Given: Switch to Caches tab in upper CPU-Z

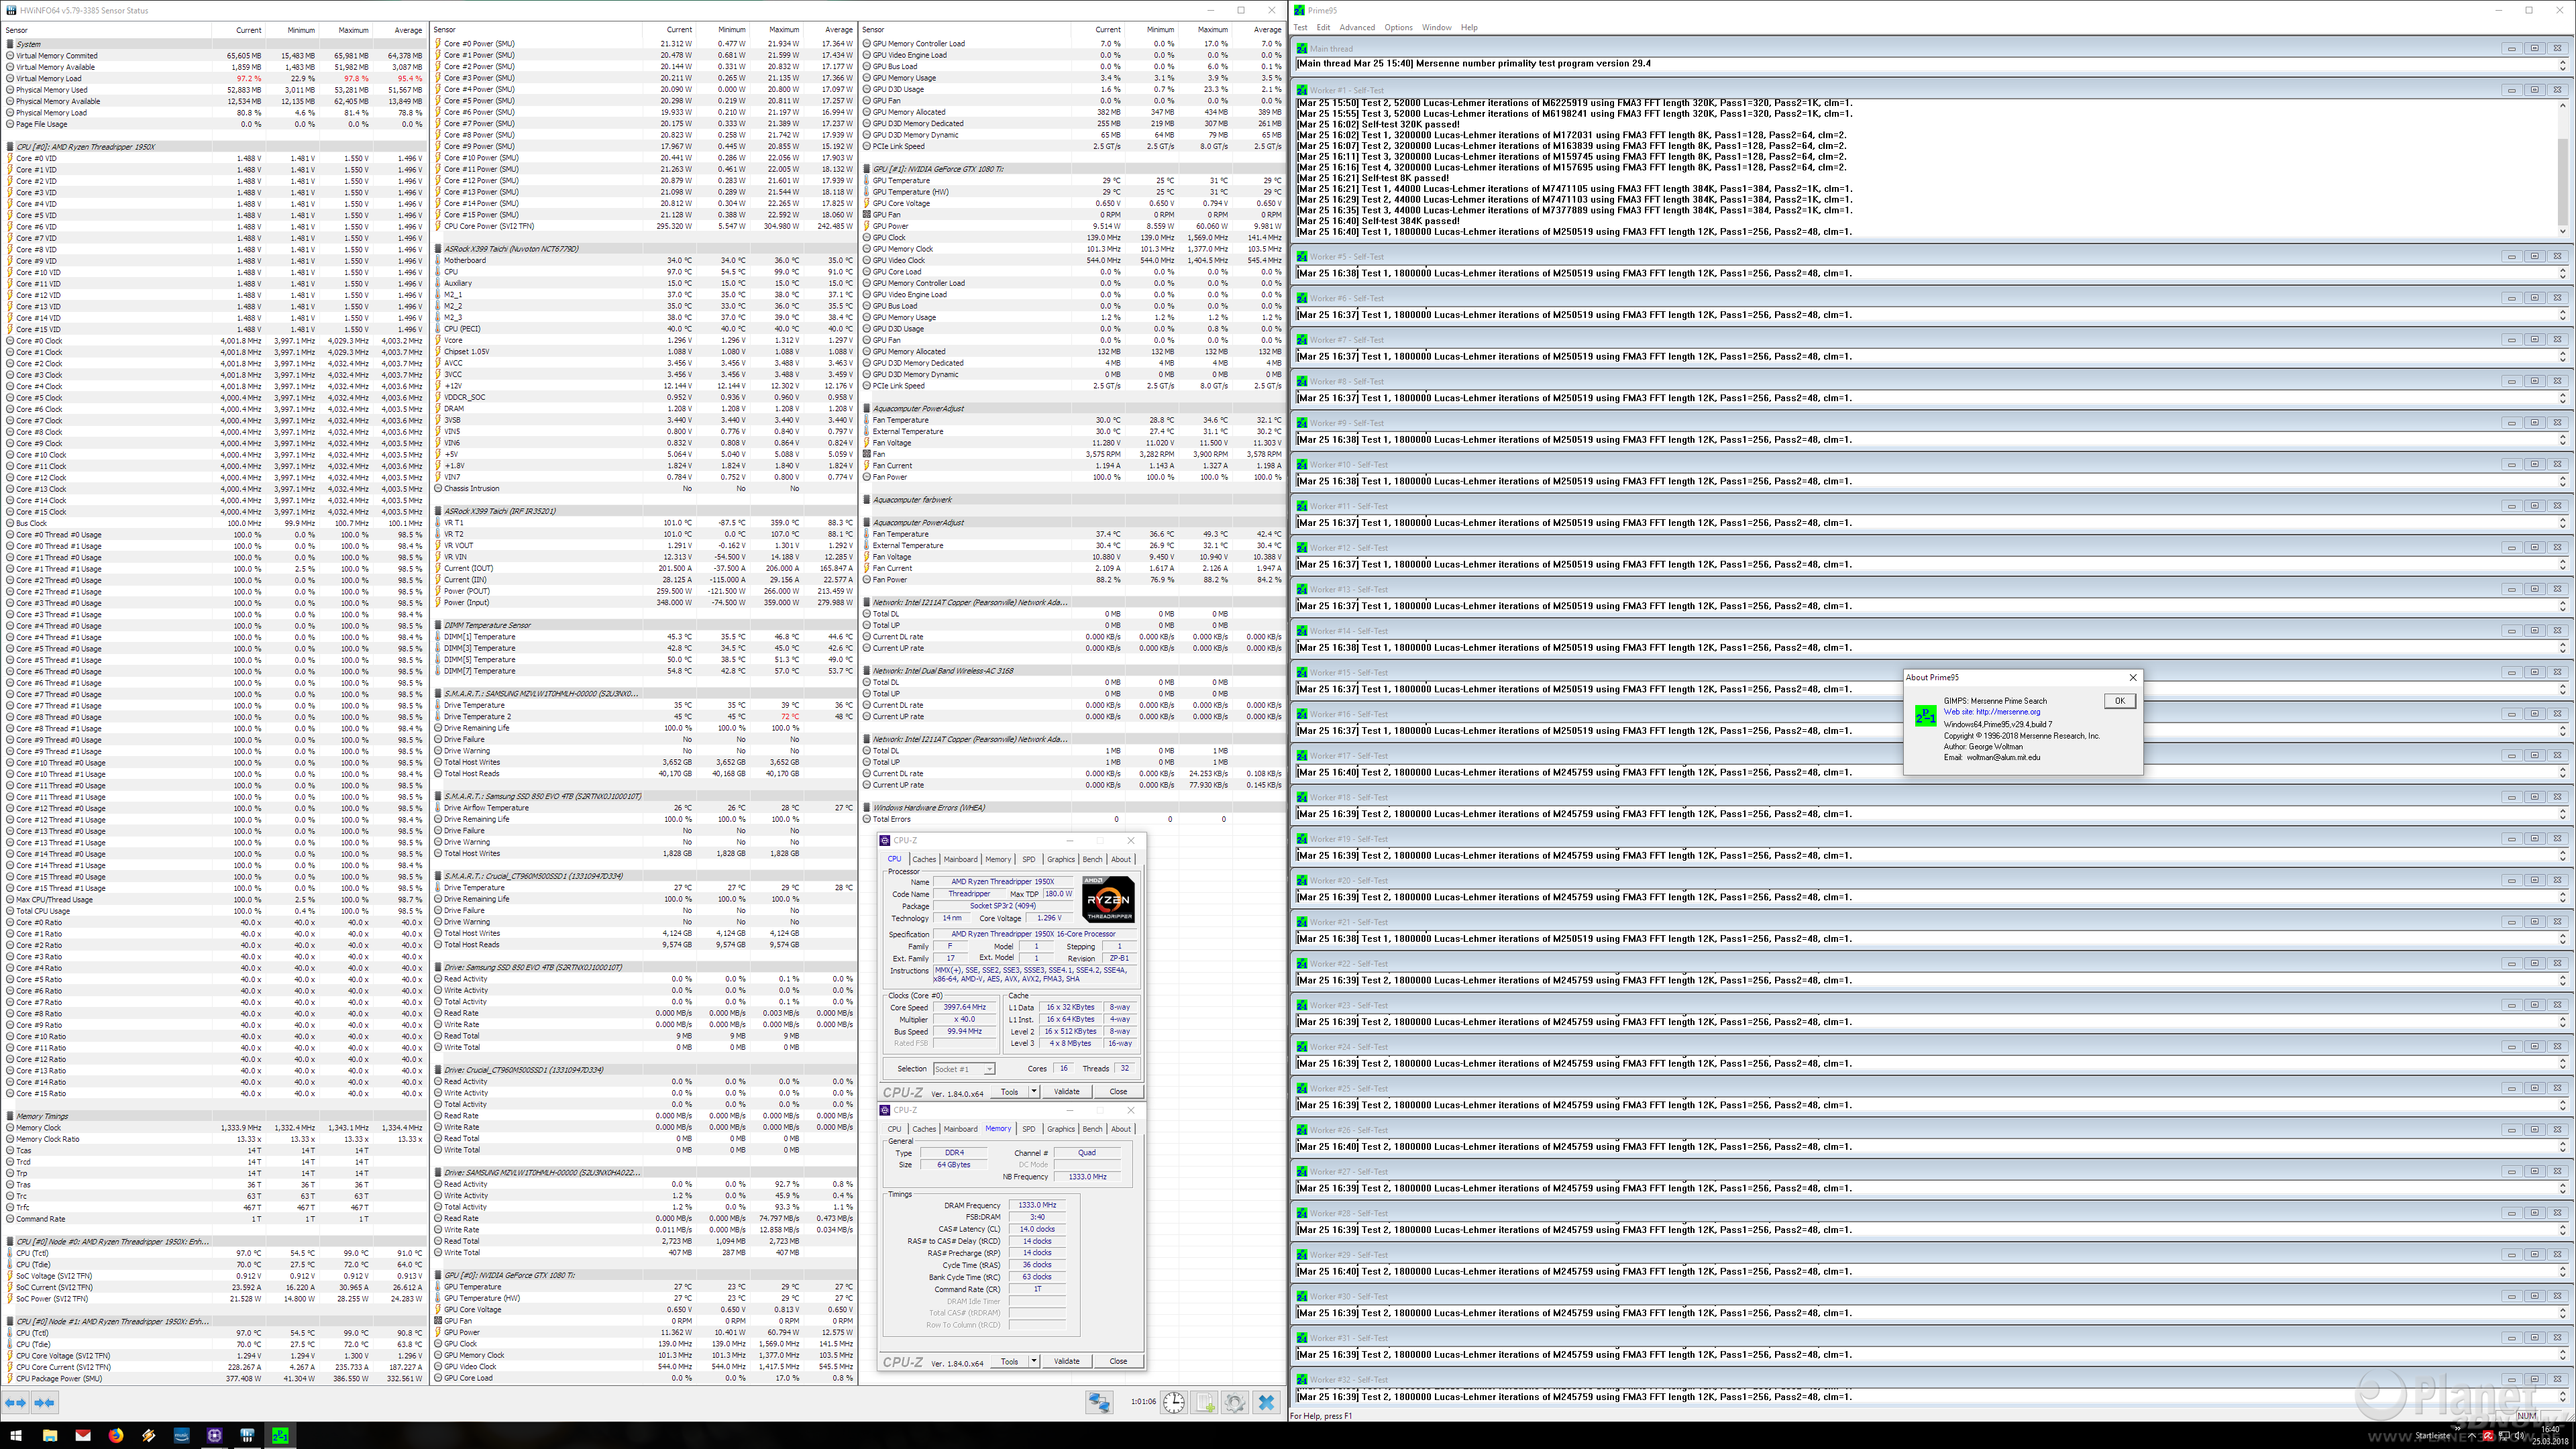Looking at the screenshot, I should tap(924, 859).
